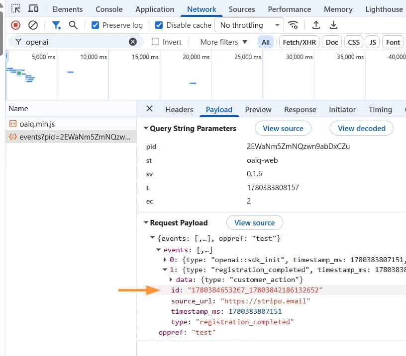
Task: Toggle the filter funnel icon
Action: [56, 25]
